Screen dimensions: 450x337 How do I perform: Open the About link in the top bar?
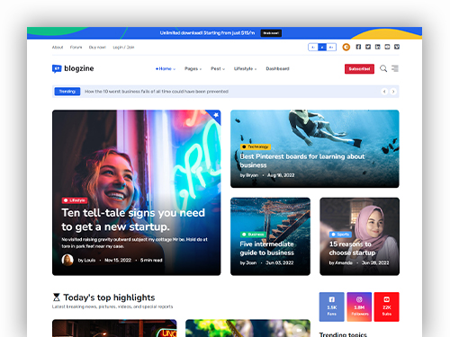(x=58, y=48)
